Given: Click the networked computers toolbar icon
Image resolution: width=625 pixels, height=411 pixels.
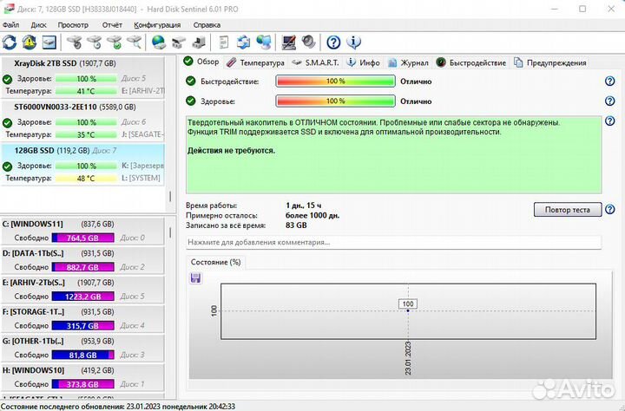Looking at the screenshot, I should pyautogui.click(x=264, y=42).
